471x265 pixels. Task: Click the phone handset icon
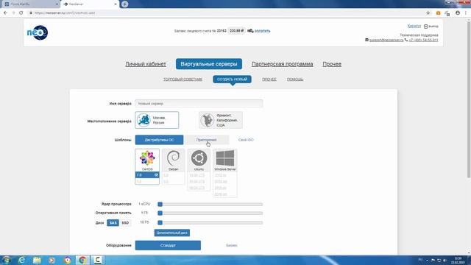406,40
